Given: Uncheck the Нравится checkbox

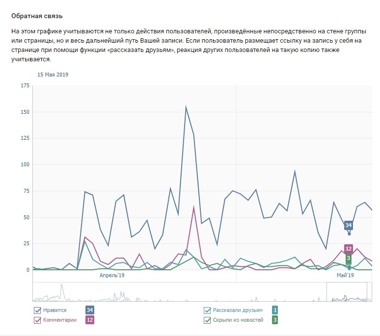Looking at the screenshot, I should (38, 310).
